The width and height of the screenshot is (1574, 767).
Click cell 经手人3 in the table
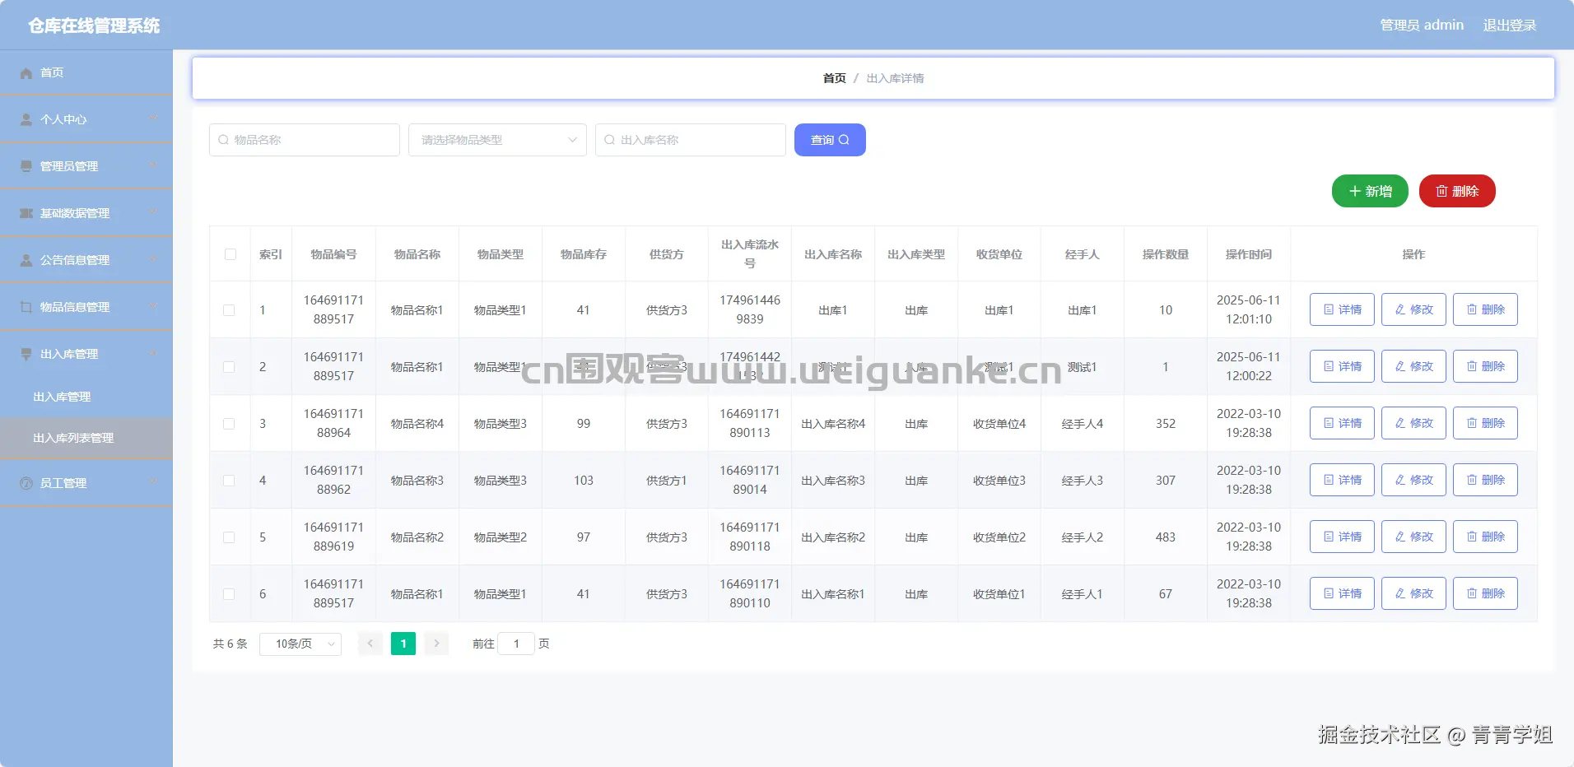[1083, 481]
